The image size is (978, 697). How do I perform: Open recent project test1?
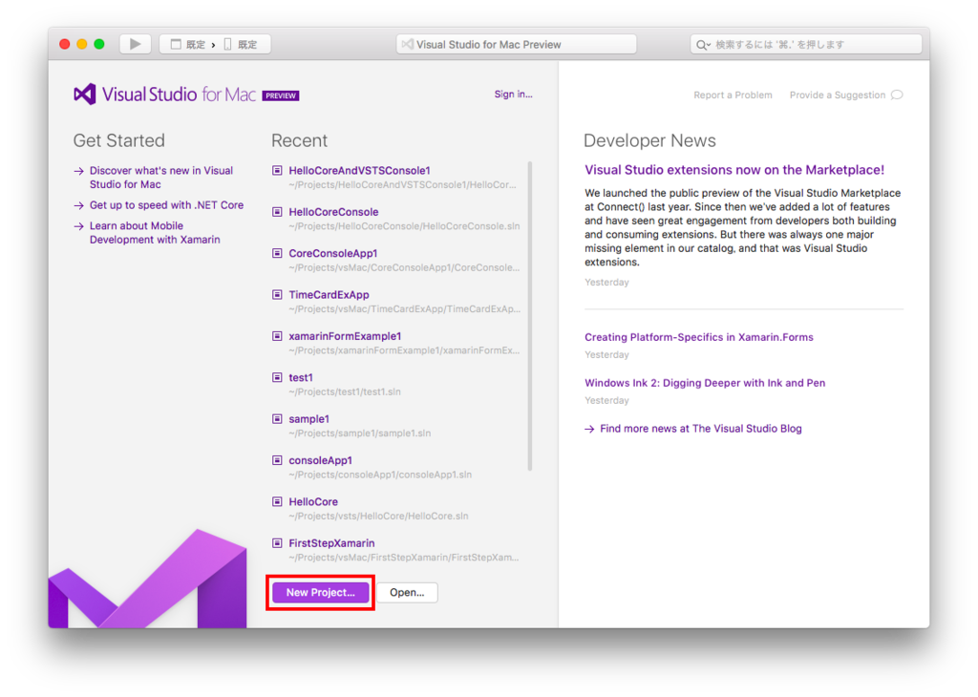[x=301, y=378]
